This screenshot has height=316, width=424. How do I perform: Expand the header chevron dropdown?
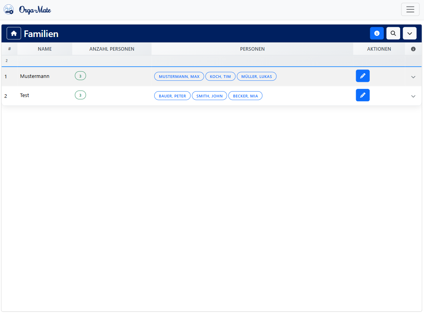click(x=410, y=34)
